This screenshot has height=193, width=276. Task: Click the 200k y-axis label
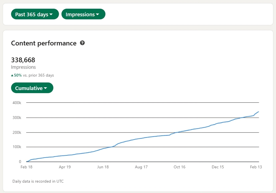tap(16, 133)
